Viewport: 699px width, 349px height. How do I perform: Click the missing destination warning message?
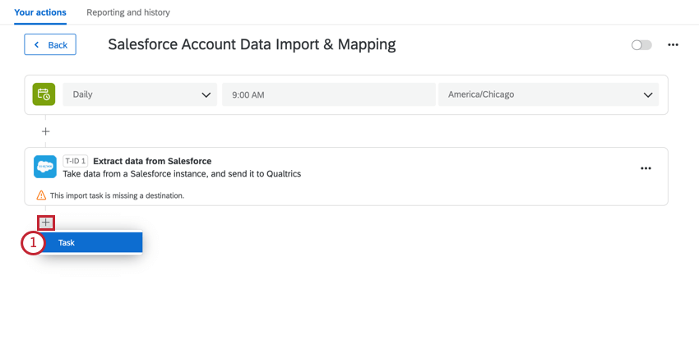click(x=117, y=195)
